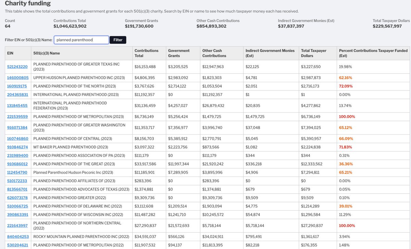
Task: Open EIN link 221539559
Action: point(17,117)
